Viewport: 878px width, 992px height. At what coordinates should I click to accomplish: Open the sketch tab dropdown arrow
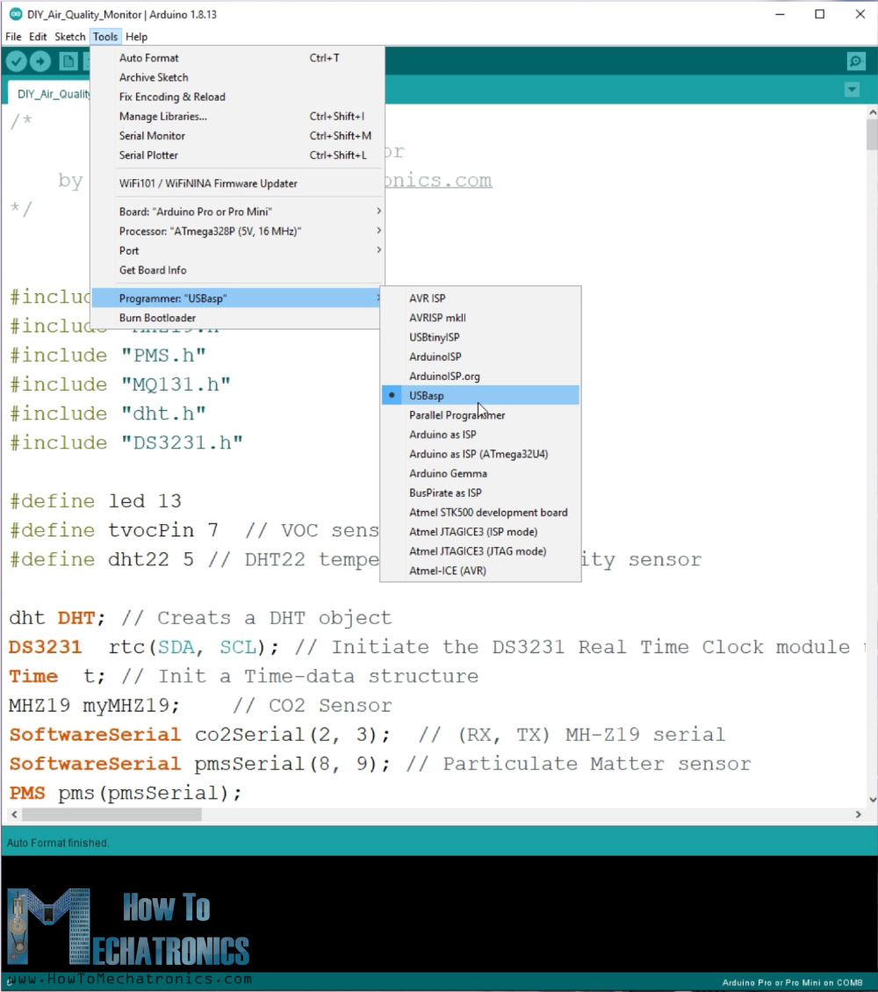click(x=851, y=90)
